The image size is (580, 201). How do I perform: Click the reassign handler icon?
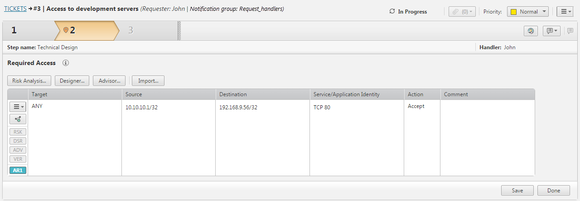(x=530, y=31)
